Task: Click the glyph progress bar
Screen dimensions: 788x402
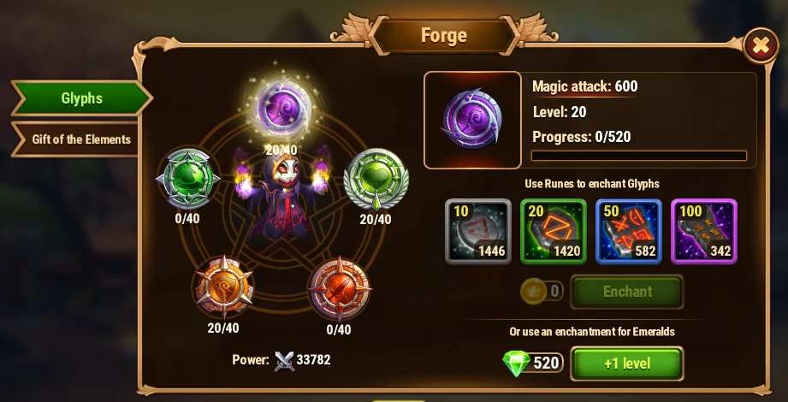Action: coord(639,156)
